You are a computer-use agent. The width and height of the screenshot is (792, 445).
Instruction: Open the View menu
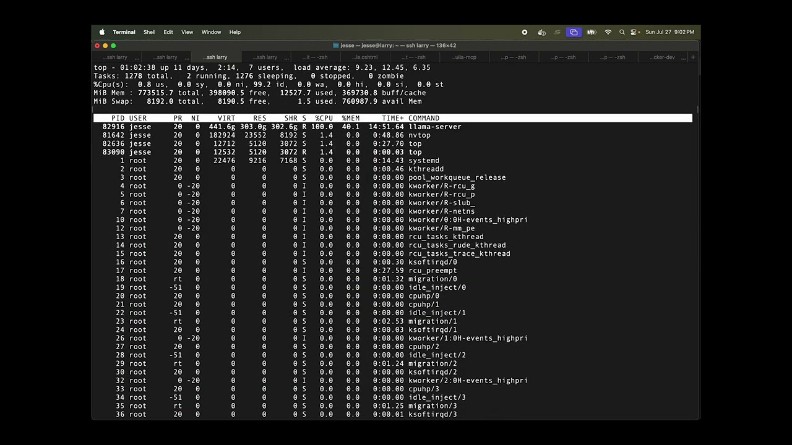coord(187,32)
